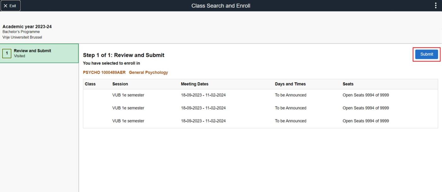
Task: Click the General Psychology course title
Action: (x=148, y=73)
